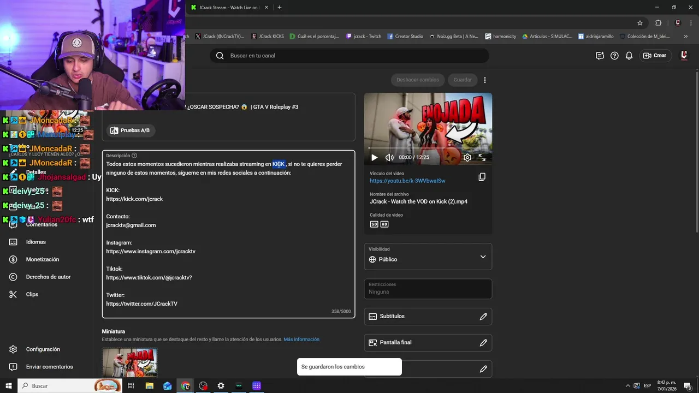Show hidden system tray icons
This screenshot has height=393, width=699.
coord(627,386)
